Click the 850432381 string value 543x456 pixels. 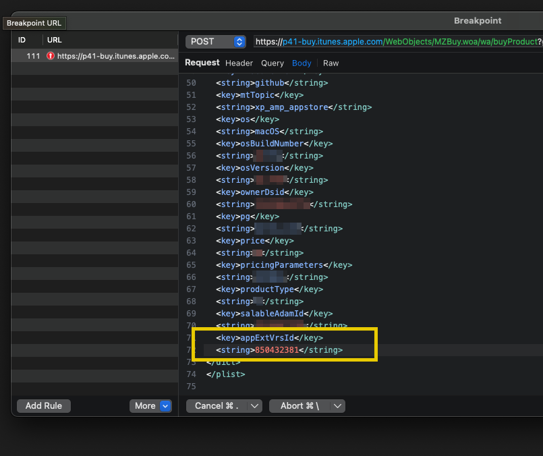277,350
